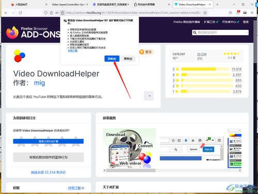The height and width of the screenshot is (194, 258).
Task: Reload the page with the refresh icon
Action: [20, 13]
